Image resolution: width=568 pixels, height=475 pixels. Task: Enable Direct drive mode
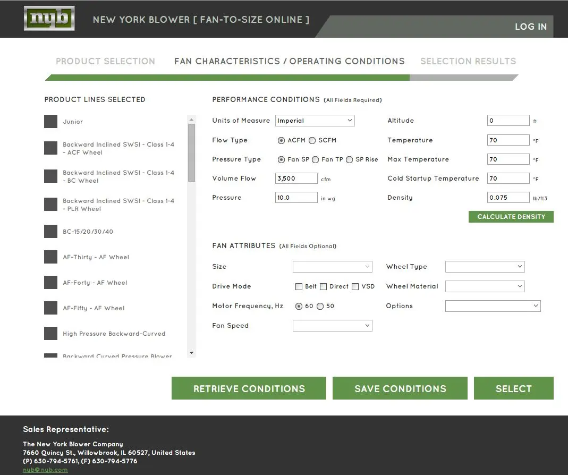point(324,286)
